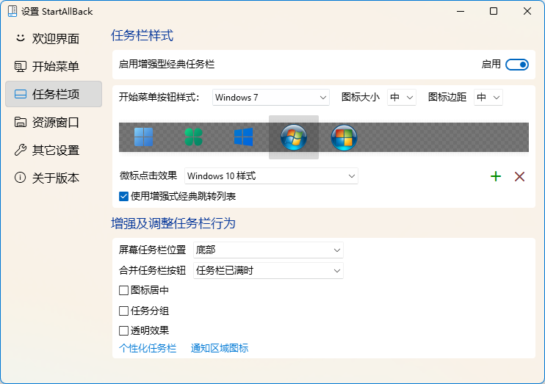Enable the 任务分组 checkbox
Screen dimensions: 545x384
pos(123,311)
